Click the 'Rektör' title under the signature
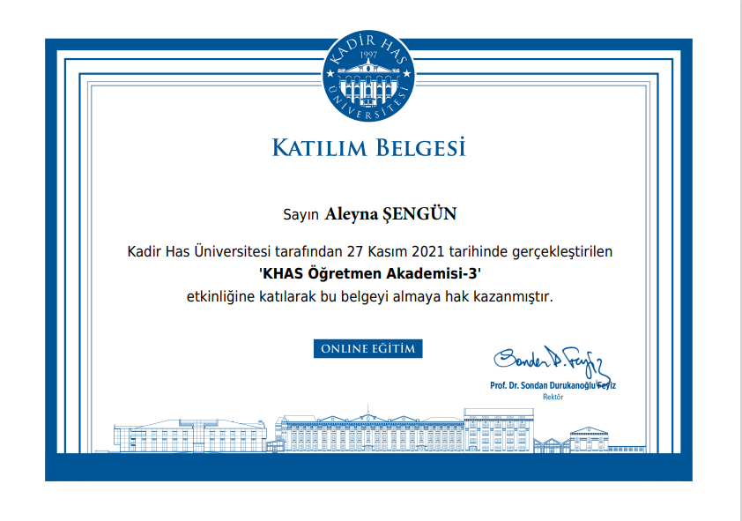 click(x=553, y=397)
